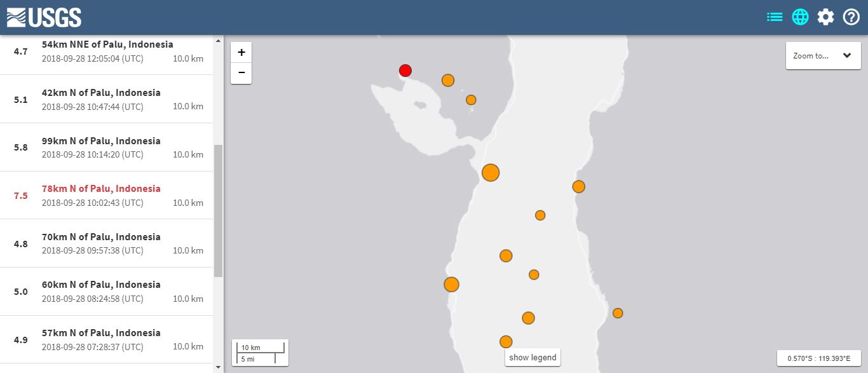Image resolution: width=868 pixels, height=373 pixels.
Task: Click the USGS logo
Action: (44, 17)
